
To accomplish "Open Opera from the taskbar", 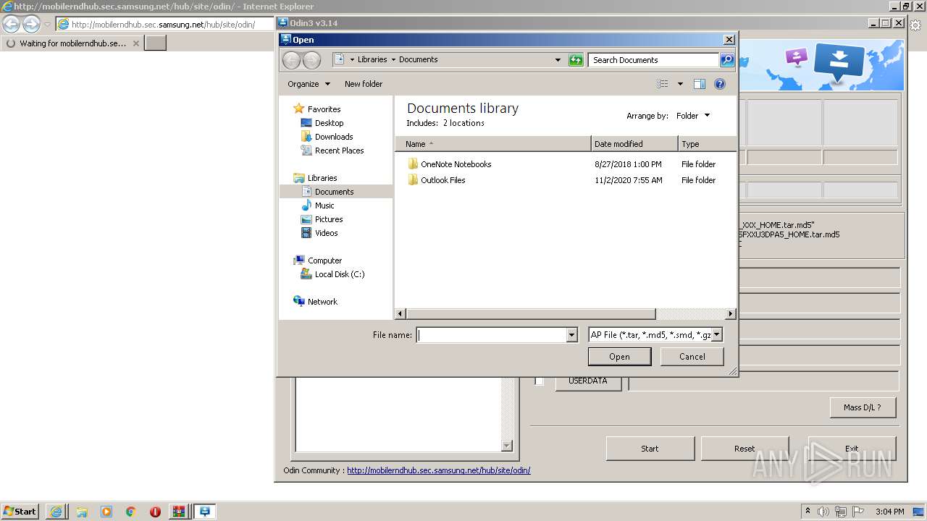I will click(x=155, y=512).
